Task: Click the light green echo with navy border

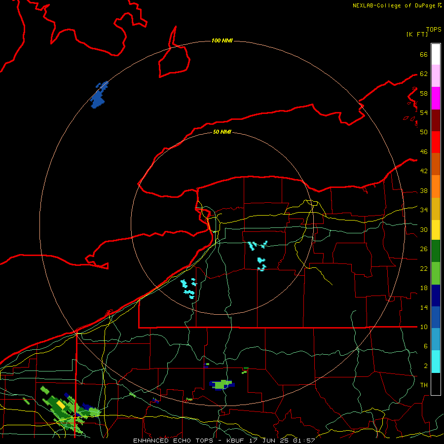Action: click(222, 385)
